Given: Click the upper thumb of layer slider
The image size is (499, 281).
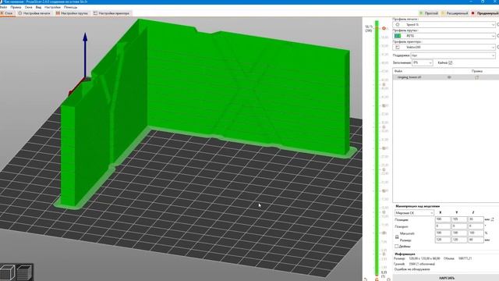Looking at the screenshot, I should 377,28.
